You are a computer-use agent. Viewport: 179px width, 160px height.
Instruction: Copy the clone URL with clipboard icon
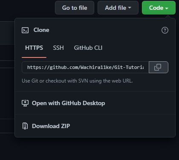159,67
